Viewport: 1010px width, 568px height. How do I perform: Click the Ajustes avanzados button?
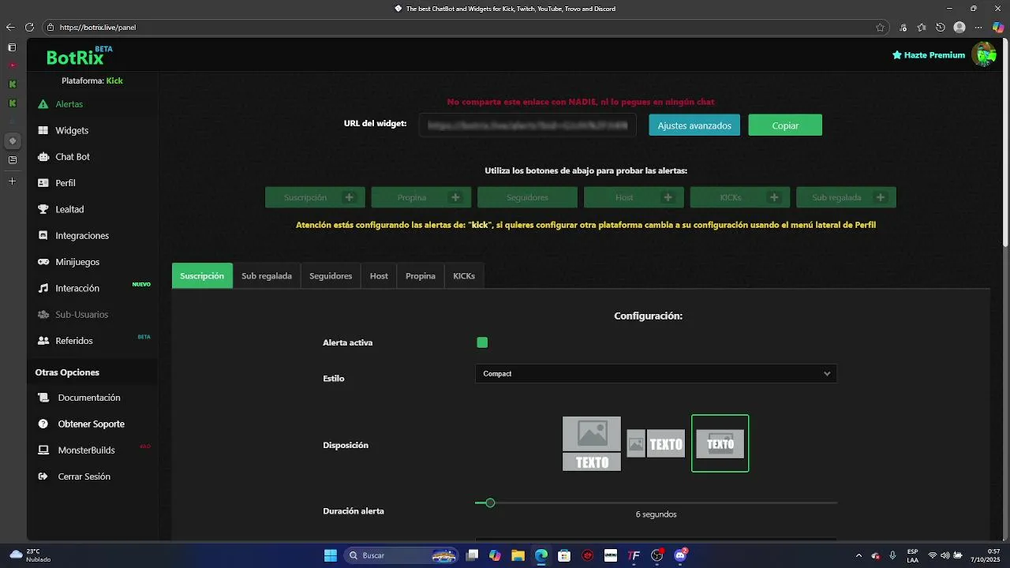[694, 125]
